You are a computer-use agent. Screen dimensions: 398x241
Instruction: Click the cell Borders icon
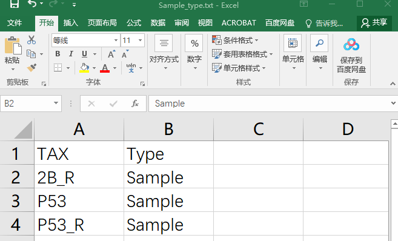tap(58, 68)
